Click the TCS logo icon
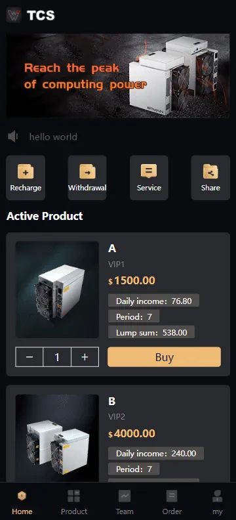The height and width of the screenshot is (520, 236). click(14, 15)
